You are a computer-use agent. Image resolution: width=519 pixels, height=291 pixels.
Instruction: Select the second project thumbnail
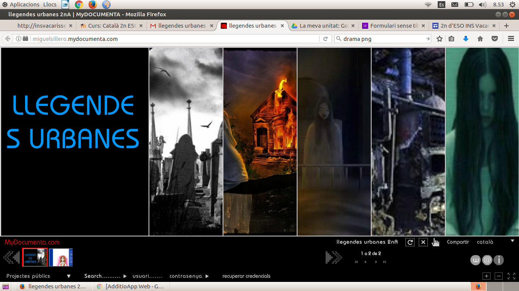click(61, 257)
